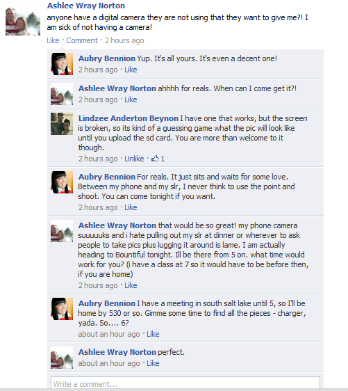Comment on the original post
The width and height of the screenshot is (348, 391).
pos(82,40)
